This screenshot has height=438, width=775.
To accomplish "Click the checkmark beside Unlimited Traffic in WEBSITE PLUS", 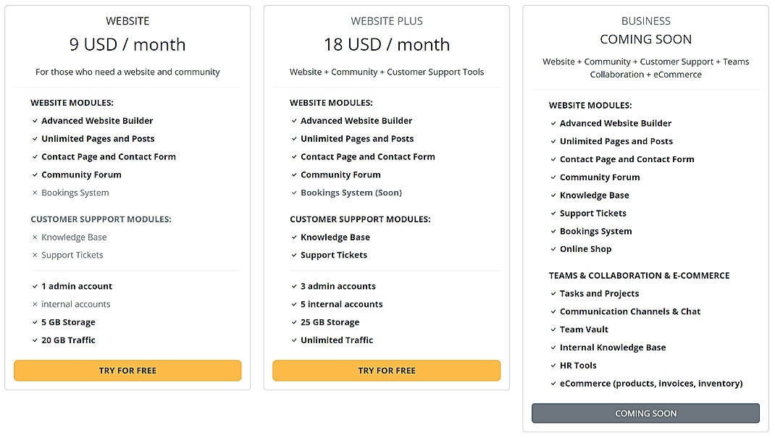I will click(x=293, y=340).
